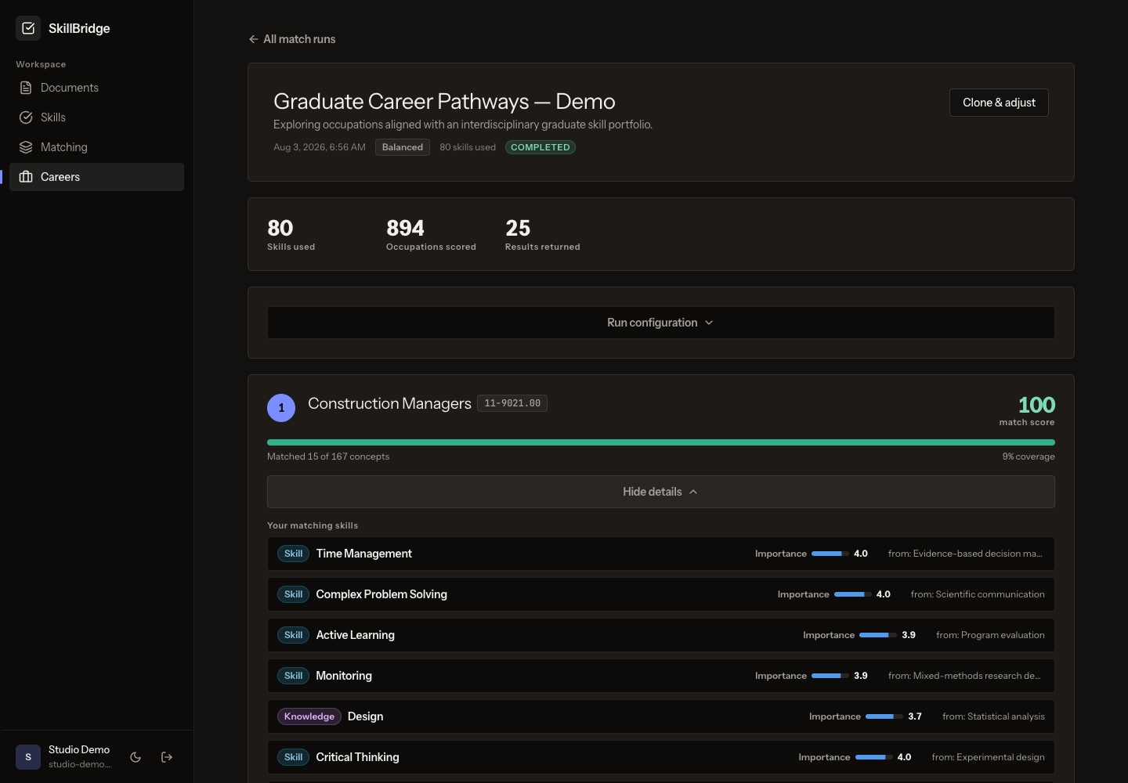This screenshot has height=783, width=1128.
Task: Click the 25 Results returned stat
Action: (x=542, y=235)
